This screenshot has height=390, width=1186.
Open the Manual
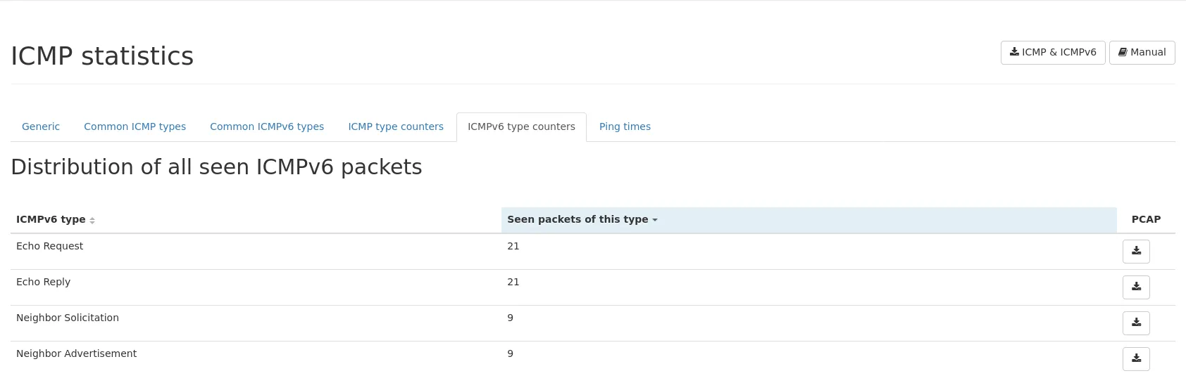point(1142,53)
